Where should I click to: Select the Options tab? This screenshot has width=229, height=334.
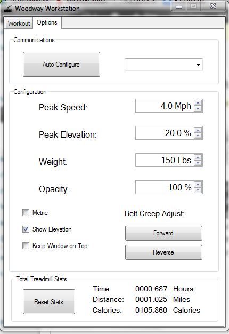point(47,22)
